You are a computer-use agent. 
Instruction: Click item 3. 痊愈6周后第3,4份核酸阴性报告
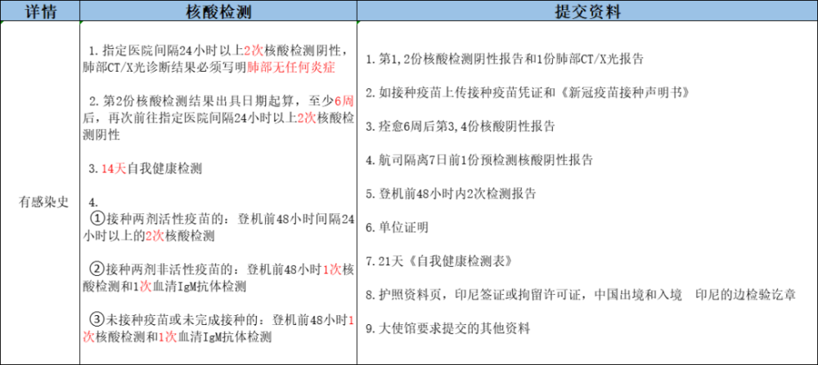[460, 126]
